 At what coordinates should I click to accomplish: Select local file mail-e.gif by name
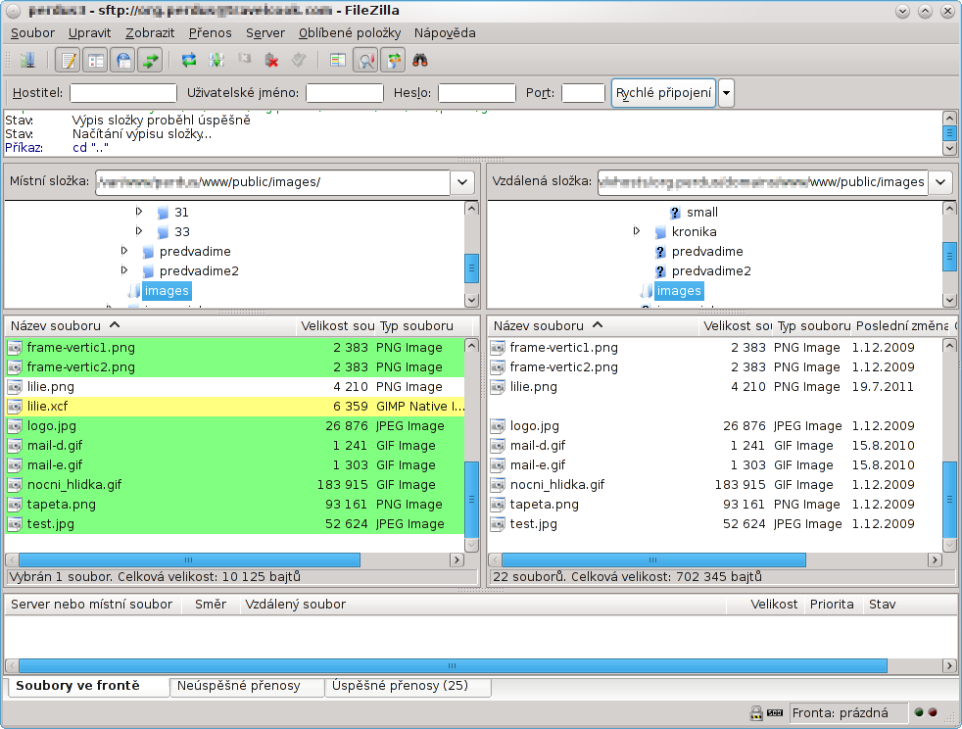tap(55, 465)
